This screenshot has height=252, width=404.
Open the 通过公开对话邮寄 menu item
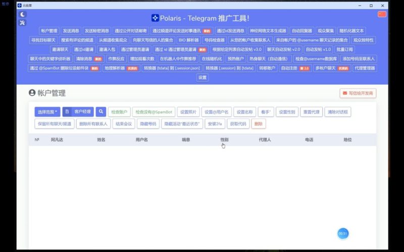[x=131, y=31]
